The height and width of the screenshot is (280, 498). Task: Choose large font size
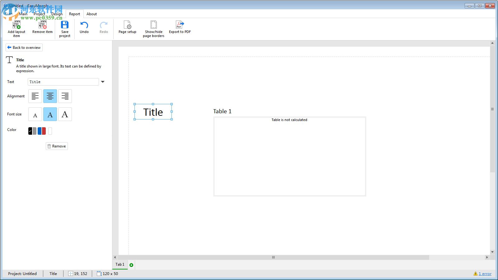(x=65, y=114)
